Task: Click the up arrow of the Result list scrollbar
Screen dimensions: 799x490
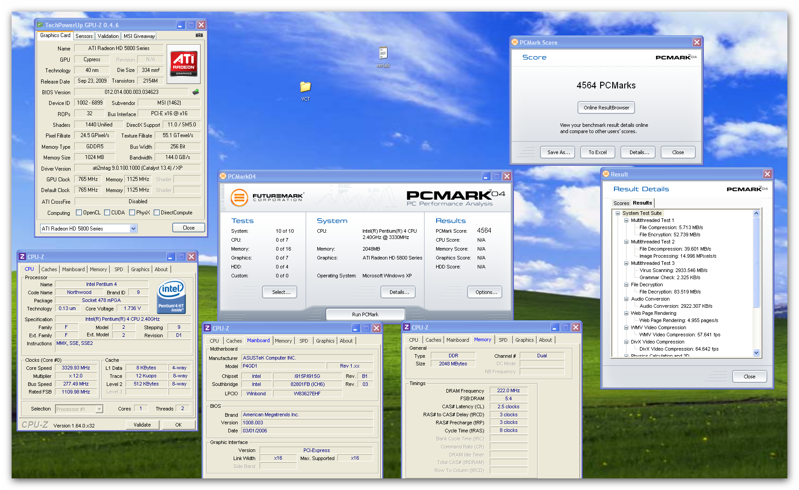Action: pyautogui.click(x=757, y=214)
